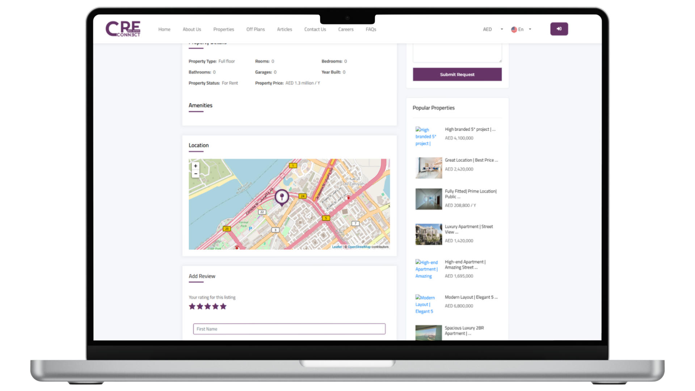Click the AED 4,100,000 price text
695x391 pixels.
click(459, 138)
